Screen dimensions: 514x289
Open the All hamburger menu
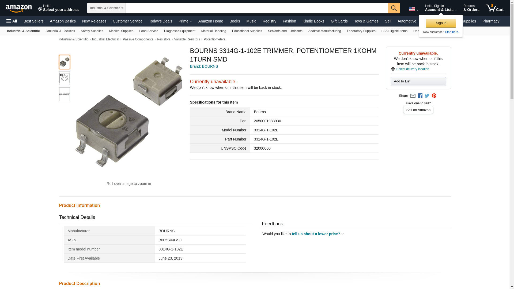point(12,21)
